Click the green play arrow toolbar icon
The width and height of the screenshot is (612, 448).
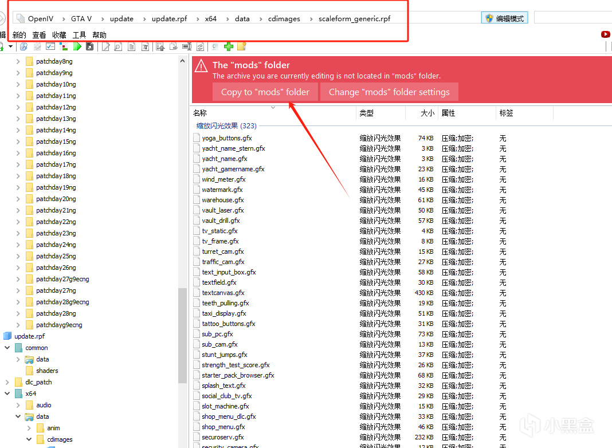[x=77, y=46]
